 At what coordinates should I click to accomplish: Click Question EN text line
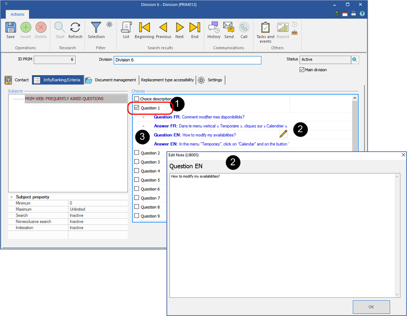click(x=195, y=135)
